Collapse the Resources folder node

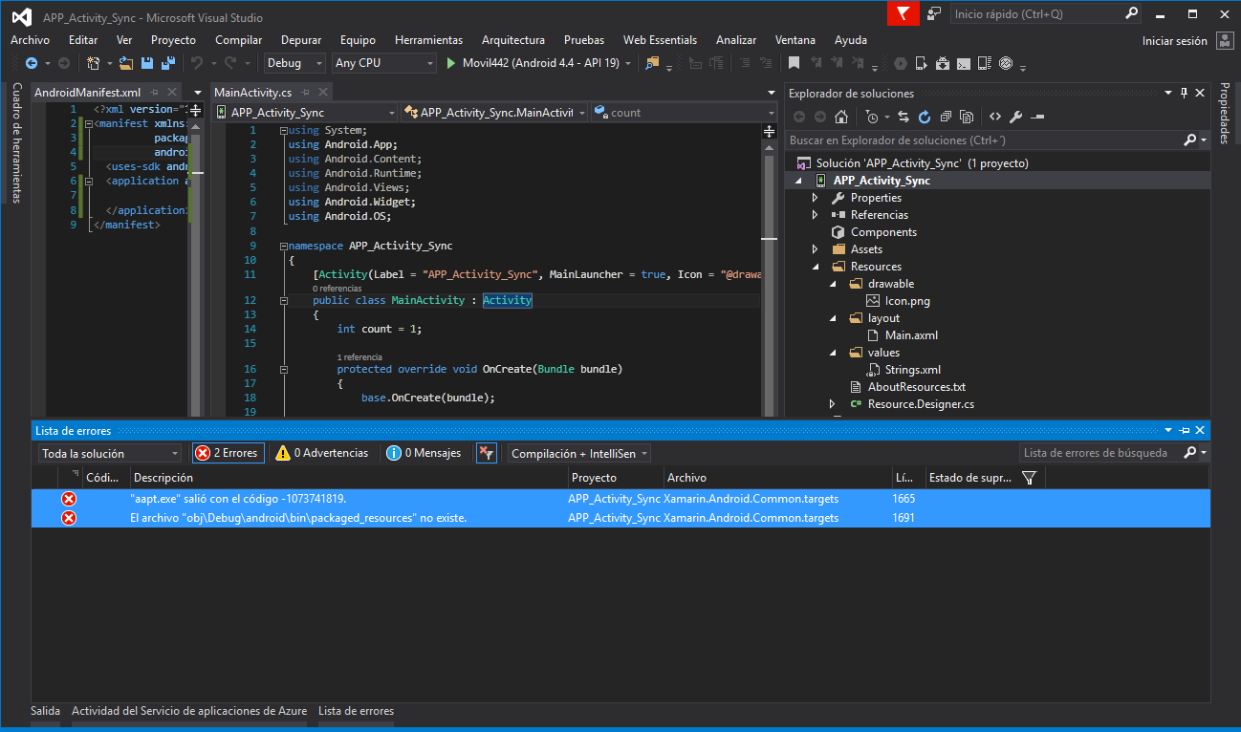pyautogui.click(x=815, y=267)
